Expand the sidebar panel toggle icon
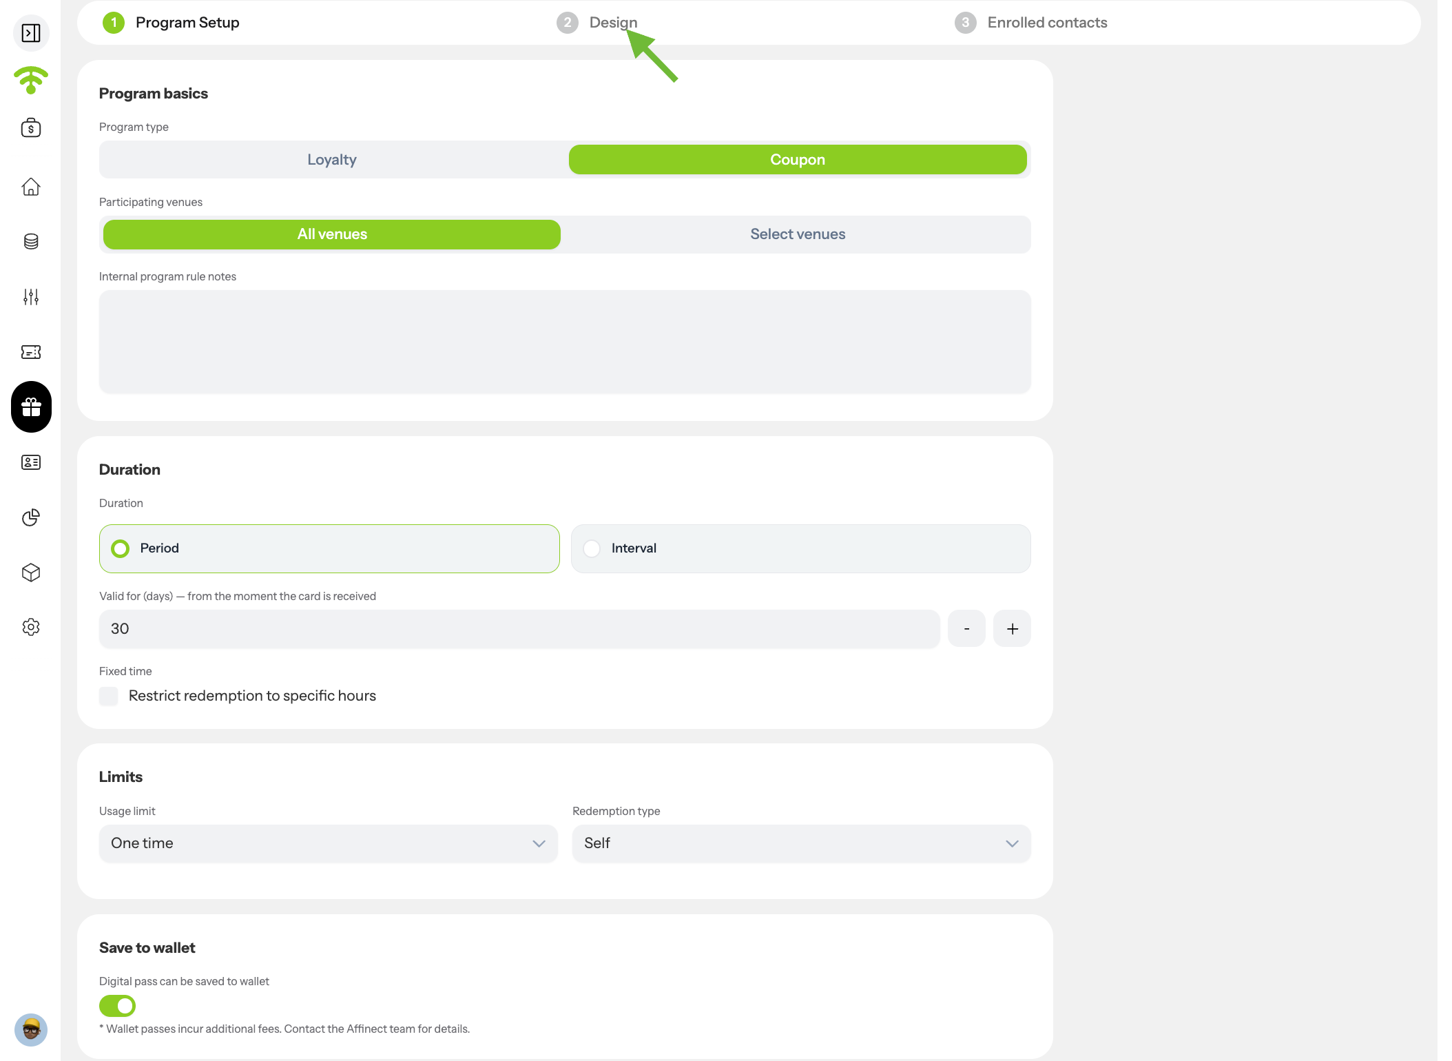1452x1061 pixels. point(31,33)
